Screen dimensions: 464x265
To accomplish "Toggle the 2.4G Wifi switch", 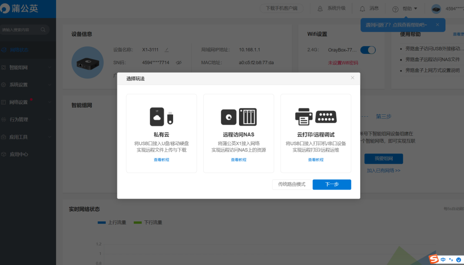I will click(368, 50).
